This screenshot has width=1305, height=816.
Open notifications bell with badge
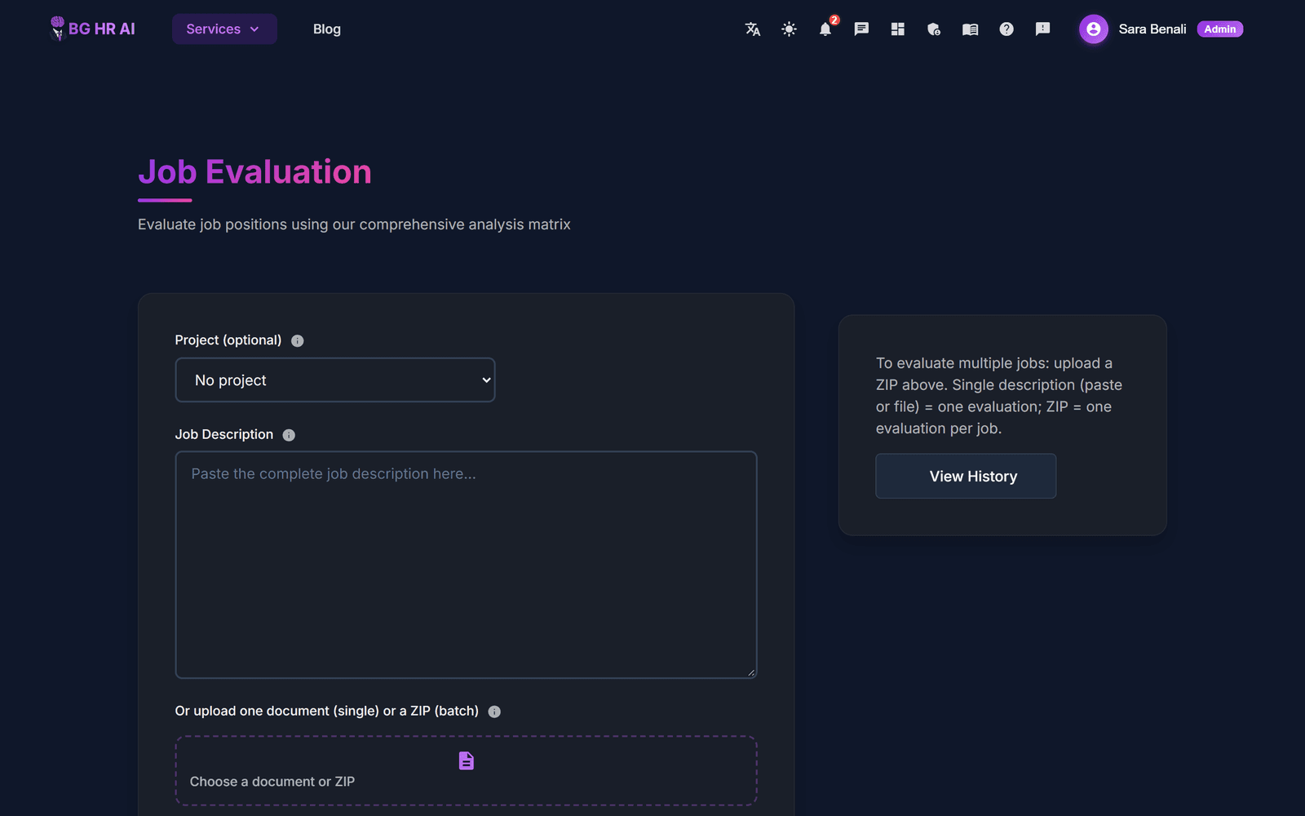tap(825, 29)
